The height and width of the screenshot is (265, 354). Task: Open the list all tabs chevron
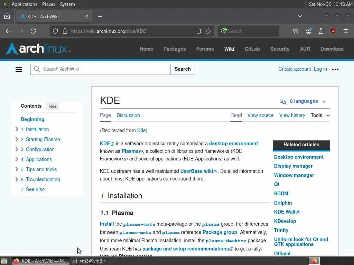[x=300, y=16]
